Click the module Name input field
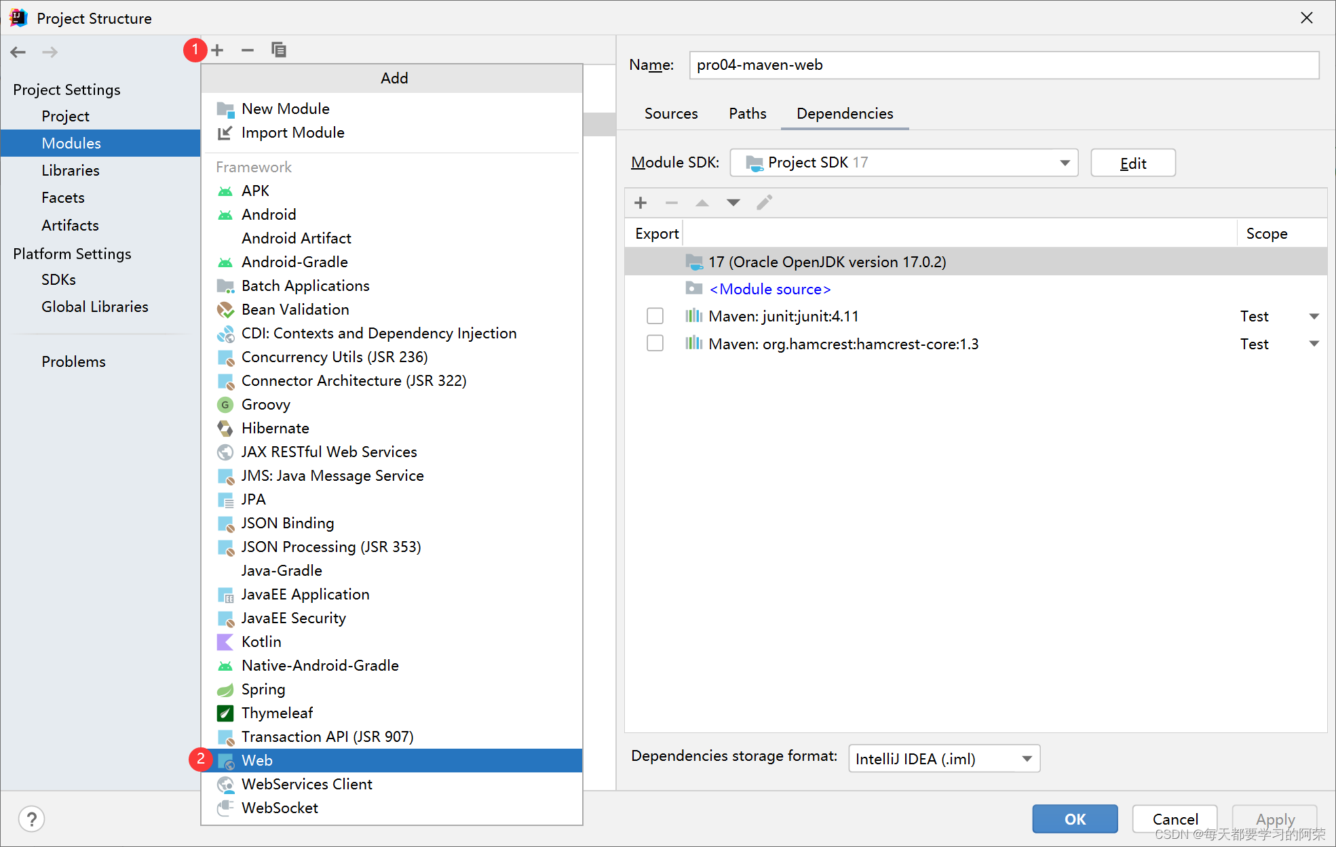Screen dimensions: 1336x847 tap(1004, 65)
